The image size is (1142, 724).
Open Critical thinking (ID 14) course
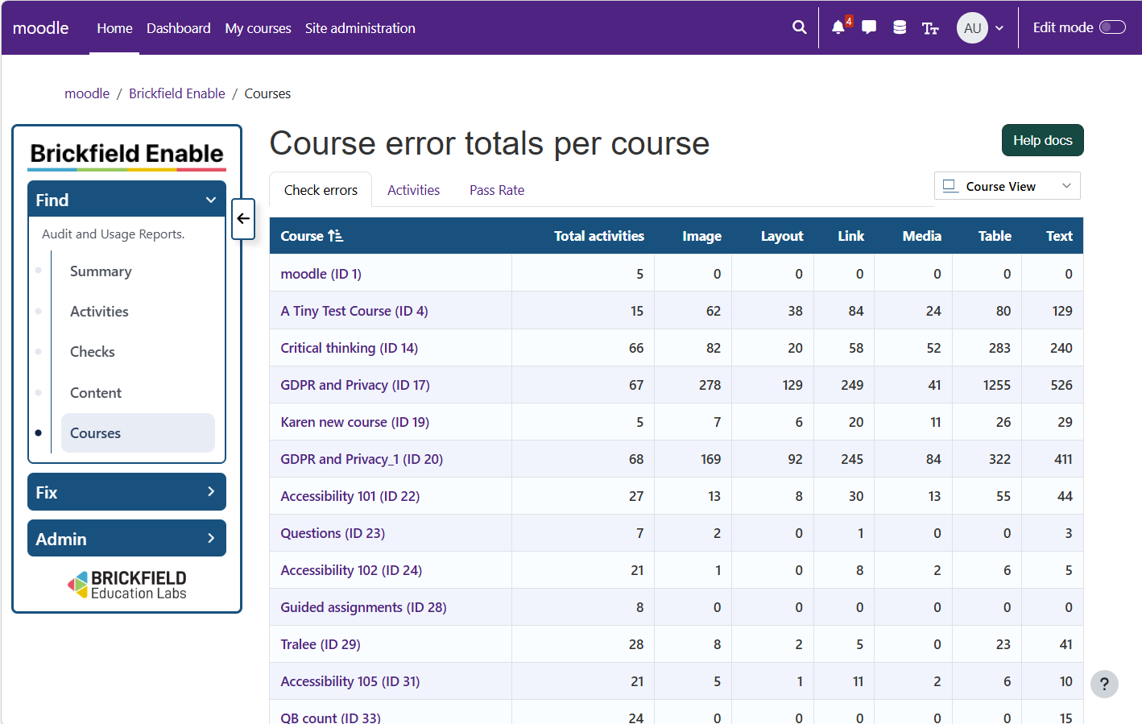[349, 348]
